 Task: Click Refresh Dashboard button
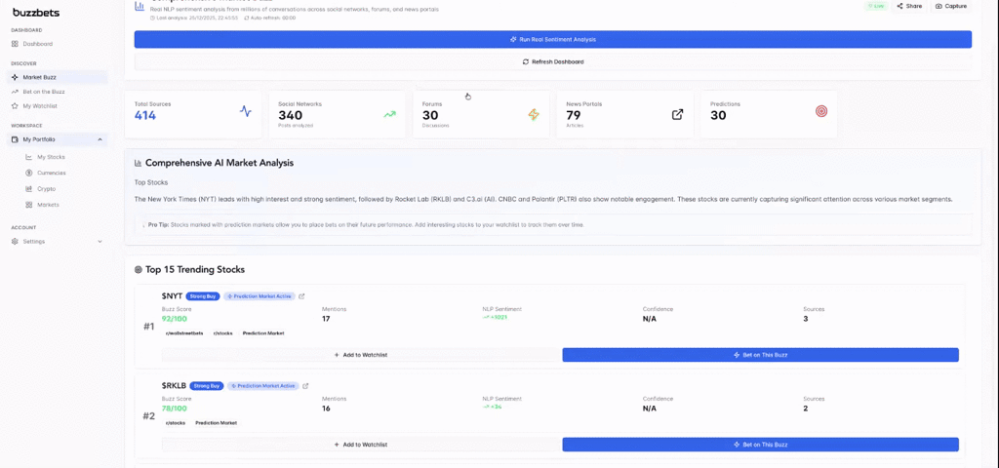coord(552,61)
